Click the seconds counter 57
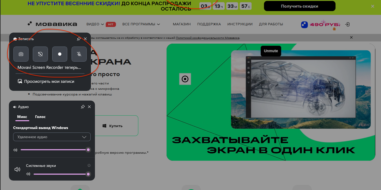 (246, 6)
